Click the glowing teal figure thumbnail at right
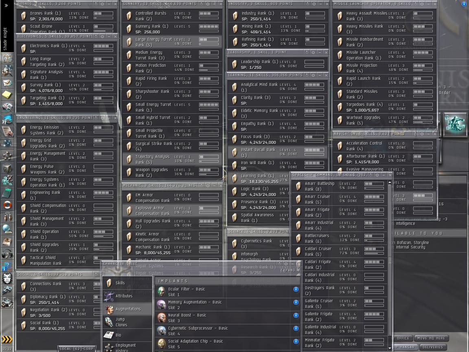Image resolution: width=469 pixels, height=352 pixels. click(x=454, y=124)
